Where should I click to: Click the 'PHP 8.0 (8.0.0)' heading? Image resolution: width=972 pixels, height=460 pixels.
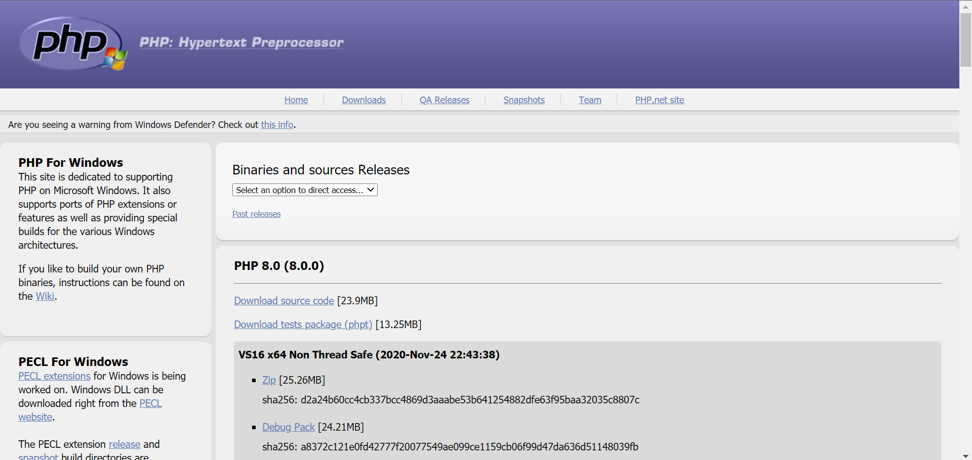(x=279, y=266)
